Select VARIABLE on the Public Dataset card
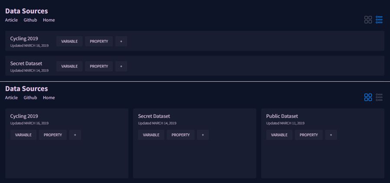This screenshot has height=183, width=390. point(279,135)
